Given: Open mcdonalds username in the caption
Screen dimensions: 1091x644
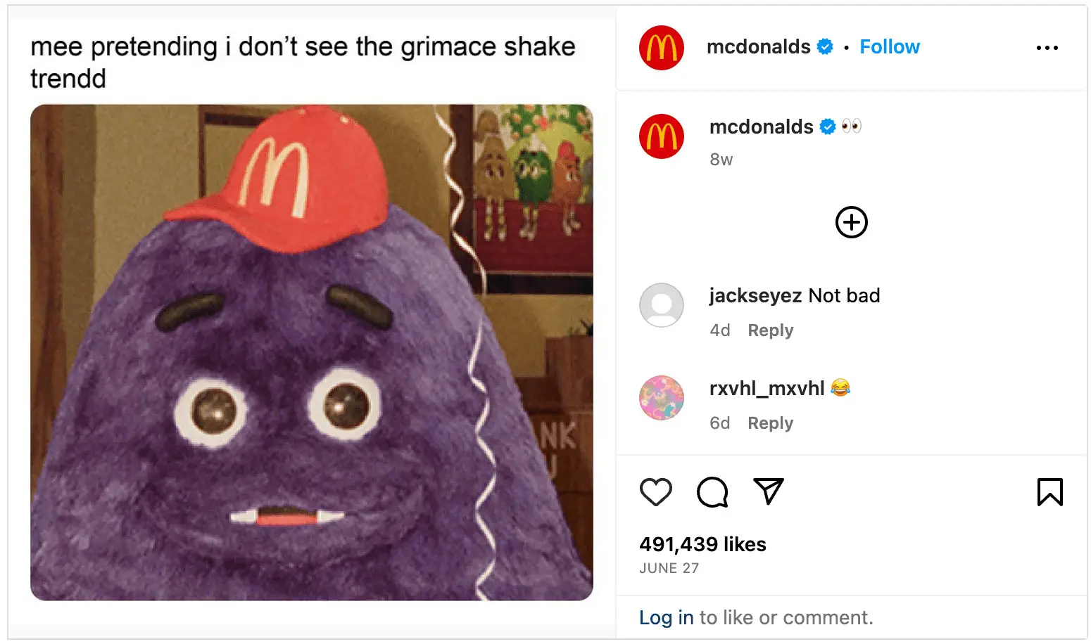Looking at the screenshot, I should pyautogui.click(x=761, y=127).
